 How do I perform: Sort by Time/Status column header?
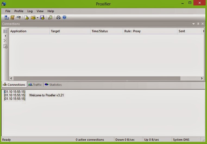coord(107,31)
